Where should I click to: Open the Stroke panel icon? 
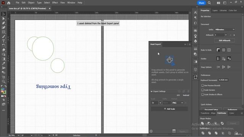pyautogui.click(x=196, y=49)
